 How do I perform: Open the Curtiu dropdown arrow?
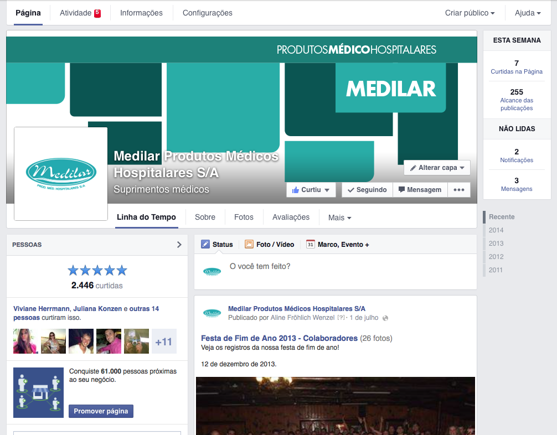(x=327, y=190)
